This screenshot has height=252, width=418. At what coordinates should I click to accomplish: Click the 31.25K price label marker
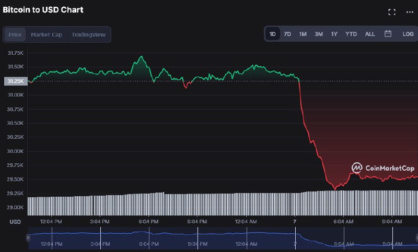coord(16,81)
